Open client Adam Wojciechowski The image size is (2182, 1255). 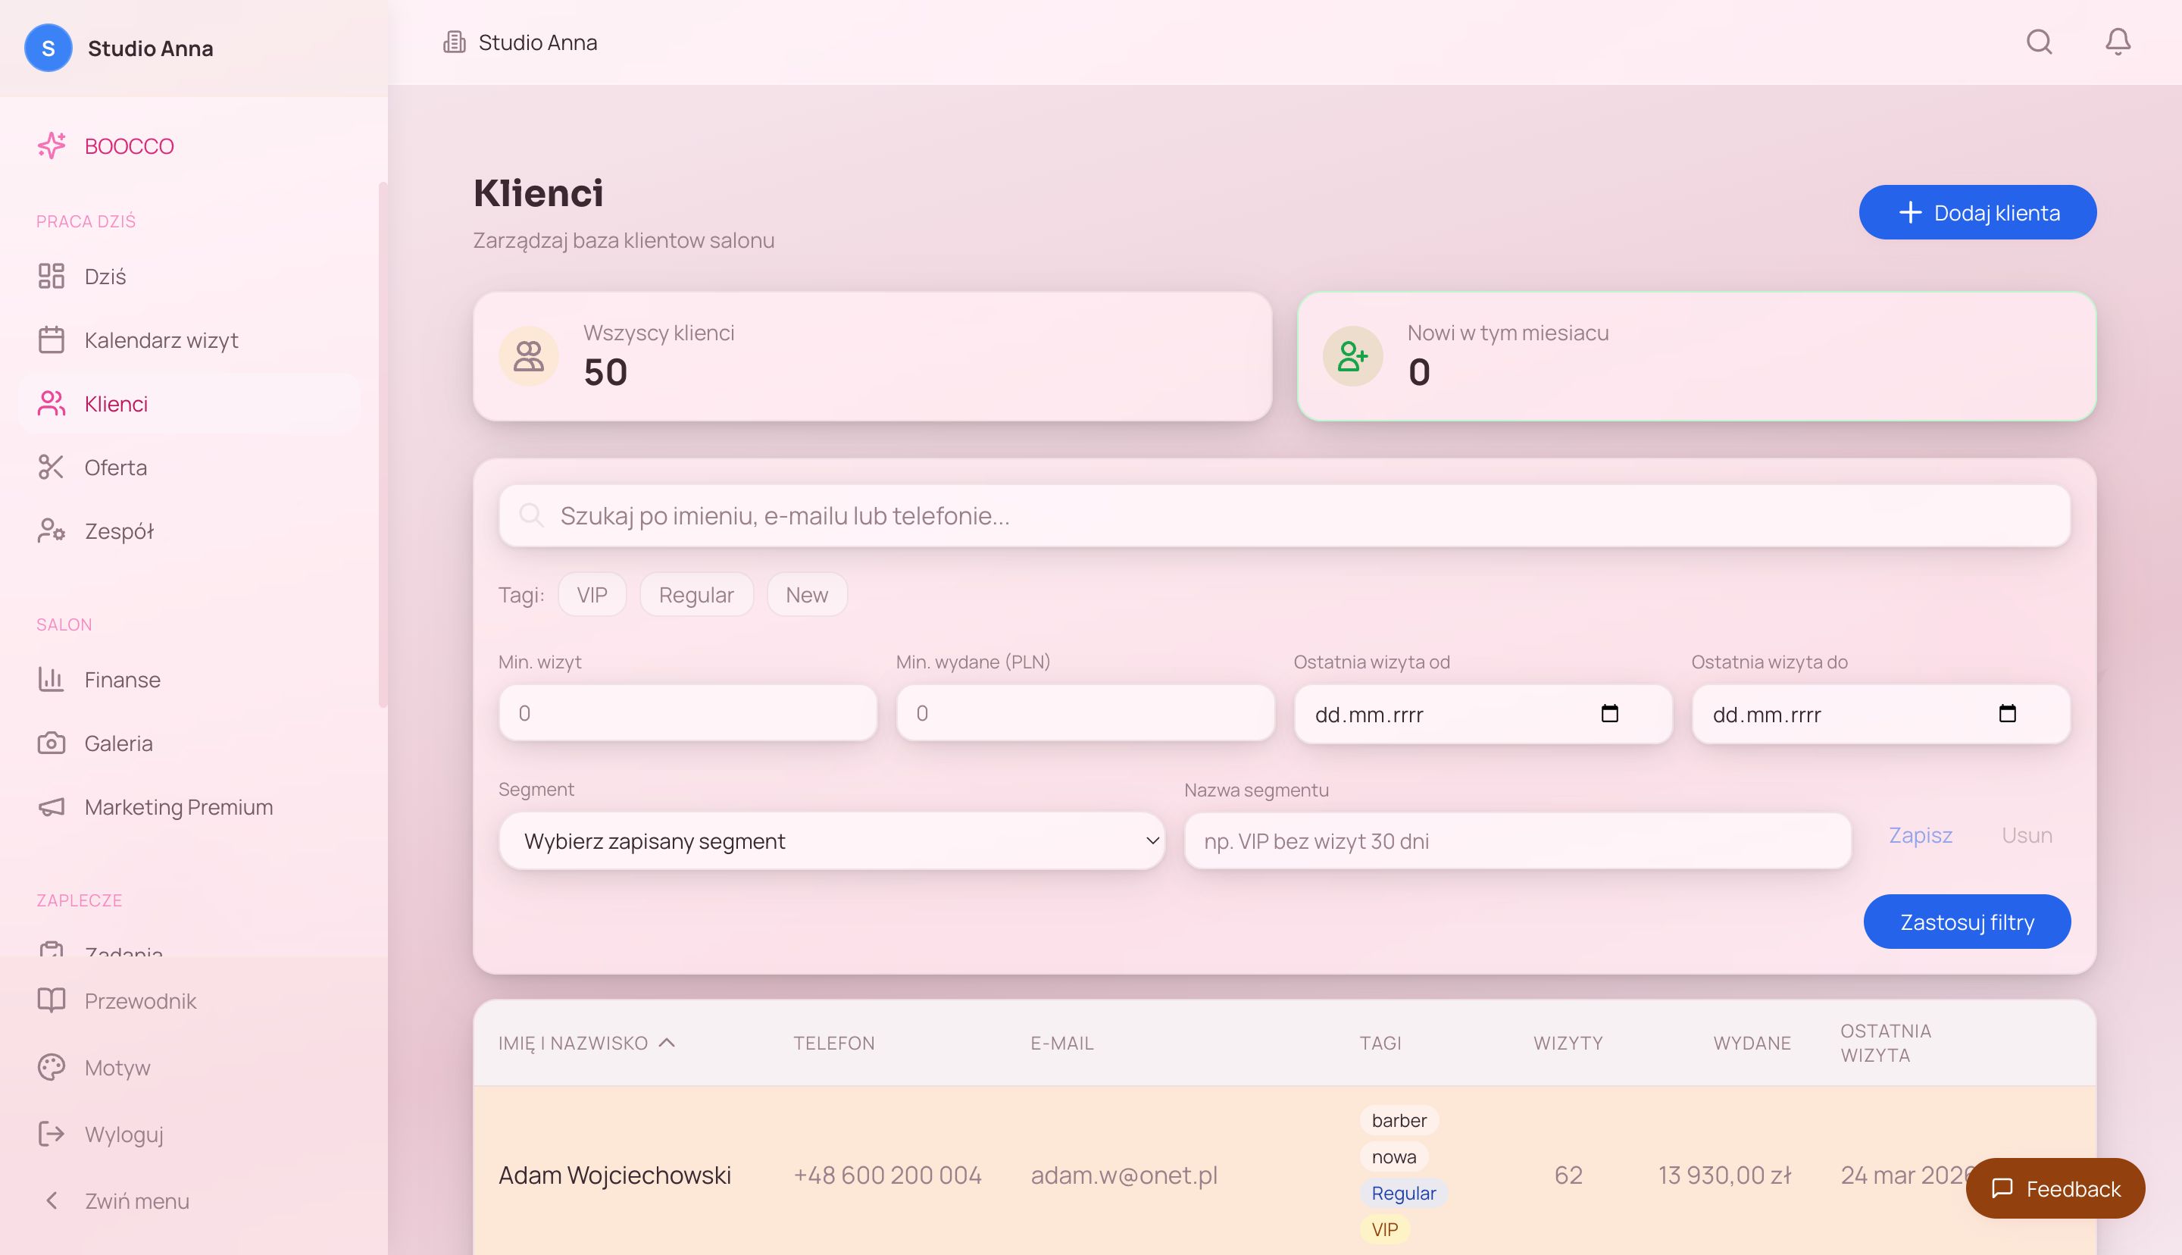pyautogui.click(x=614, y=1175)
